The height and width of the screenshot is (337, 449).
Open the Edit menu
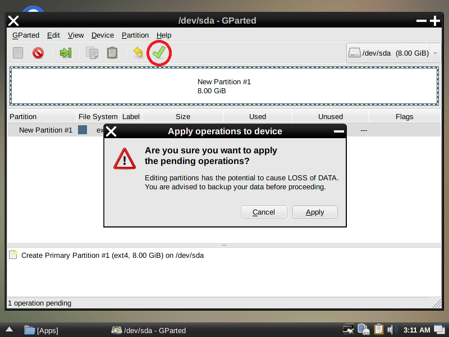[x=53, y=35]
